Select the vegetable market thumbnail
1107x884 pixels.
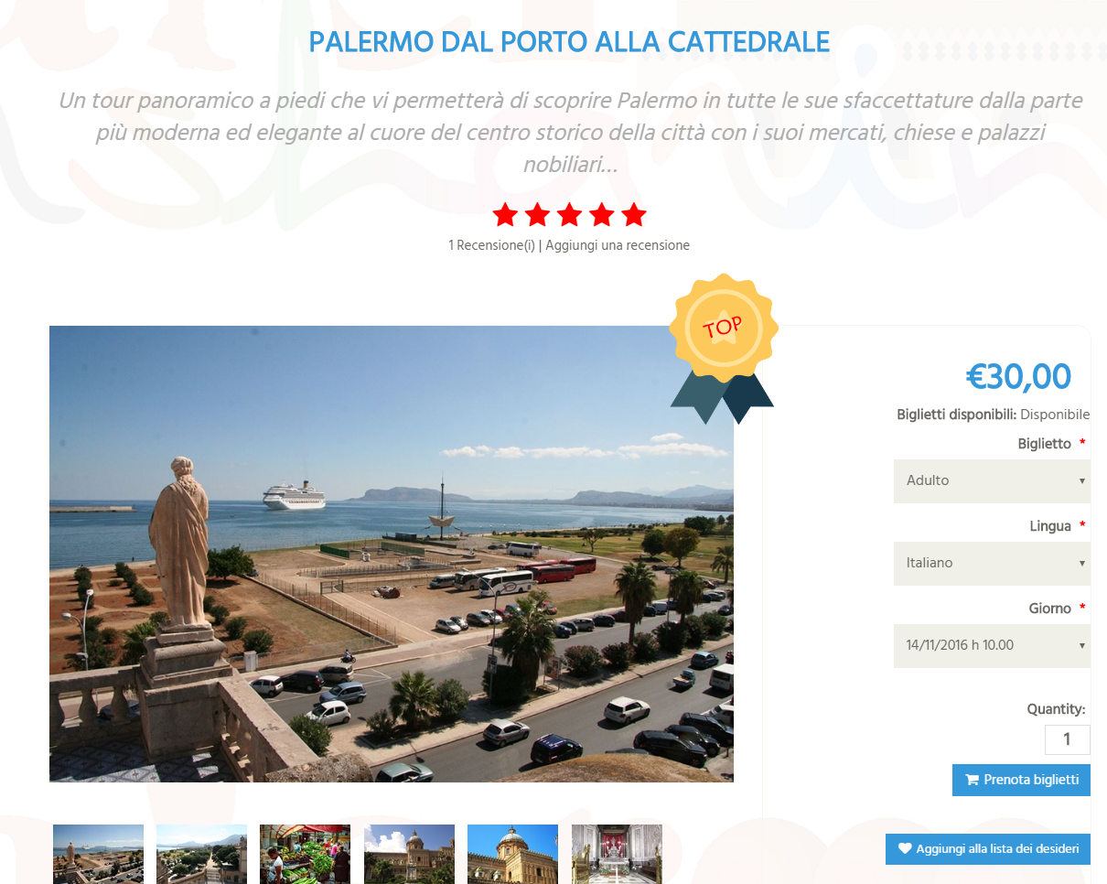[305, 854]
